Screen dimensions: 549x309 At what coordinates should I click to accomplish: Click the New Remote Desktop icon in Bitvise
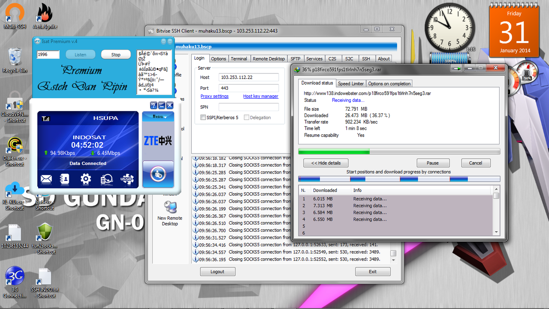coord(170,214)
